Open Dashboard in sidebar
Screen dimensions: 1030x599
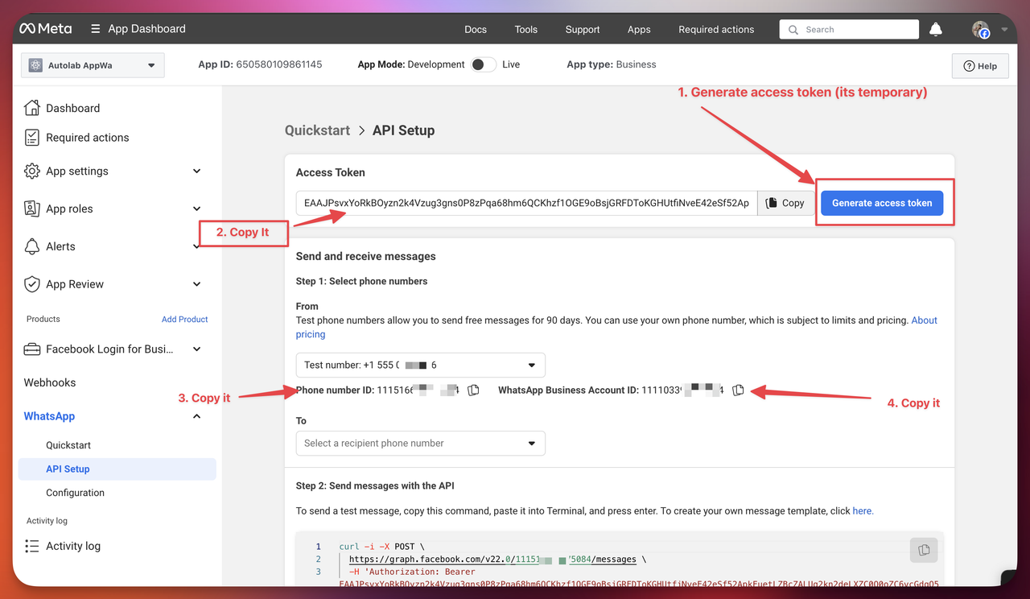click(72, 108)
